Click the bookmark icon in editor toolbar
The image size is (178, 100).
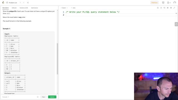point(158,8)
